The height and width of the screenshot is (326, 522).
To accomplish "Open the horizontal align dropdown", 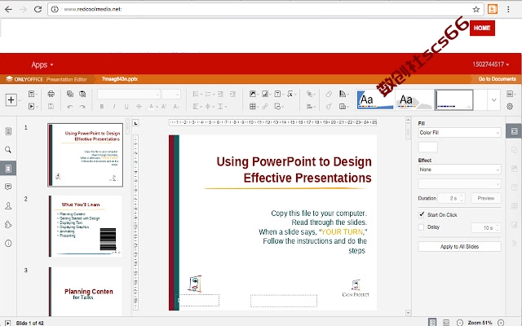I will point(197,107).
